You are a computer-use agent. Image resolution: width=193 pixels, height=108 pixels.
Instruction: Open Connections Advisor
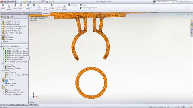click(x=28, y=7)
